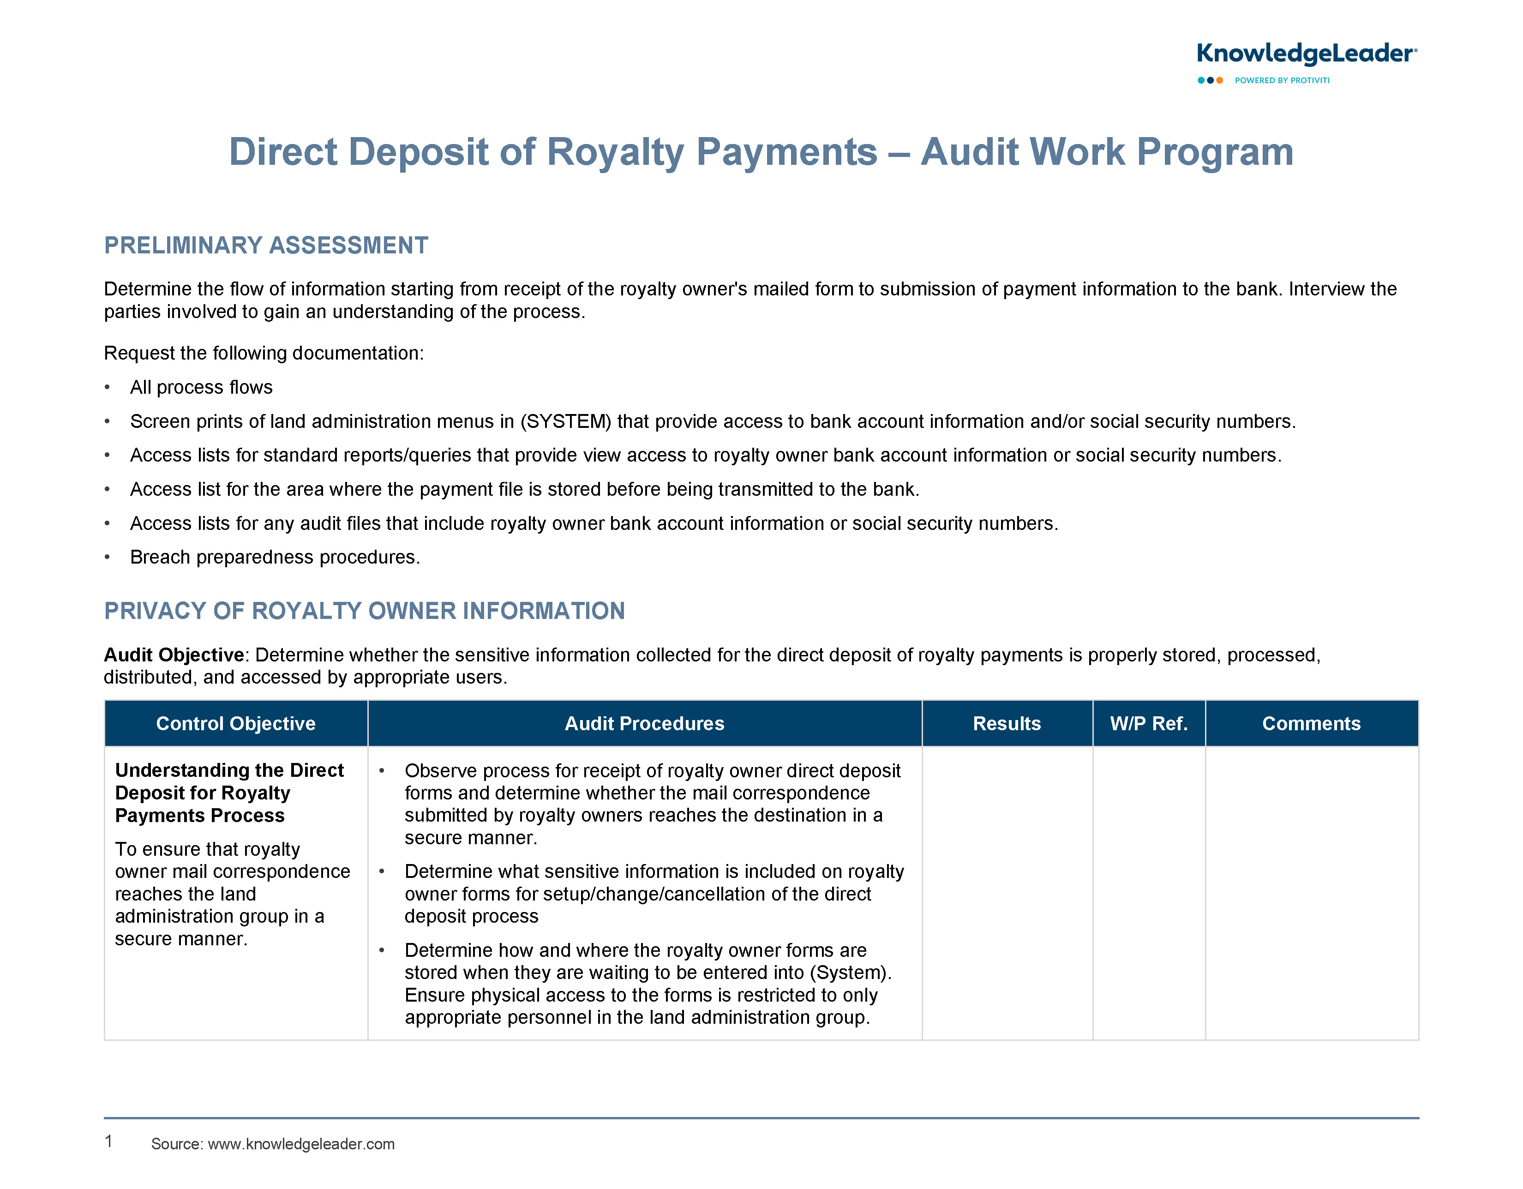Click the page number 1 in footer

tap(109, 1141)
